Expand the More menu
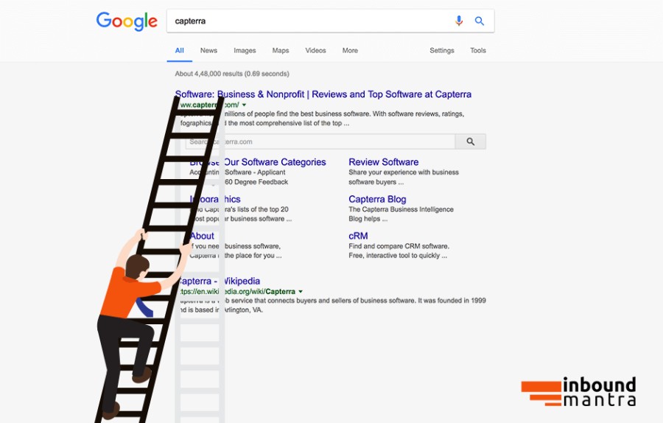Screen dimensions: 663x423 point(350,50)
